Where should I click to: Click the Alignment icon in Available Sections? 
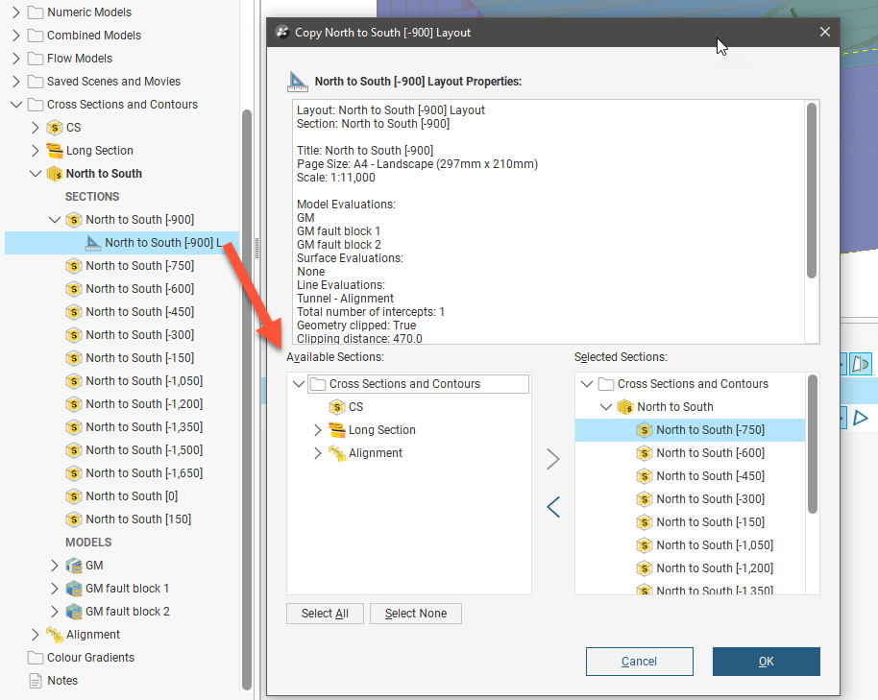pos(336,453)
